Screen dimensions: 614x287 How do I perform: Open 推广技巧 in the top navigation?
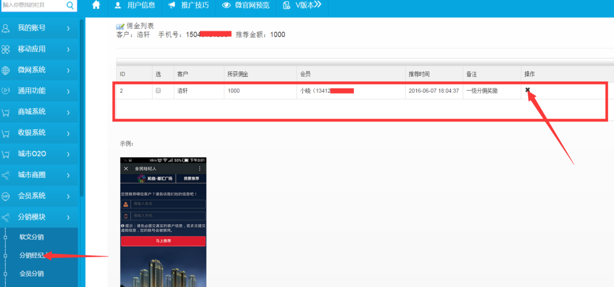tap(189, 5)
